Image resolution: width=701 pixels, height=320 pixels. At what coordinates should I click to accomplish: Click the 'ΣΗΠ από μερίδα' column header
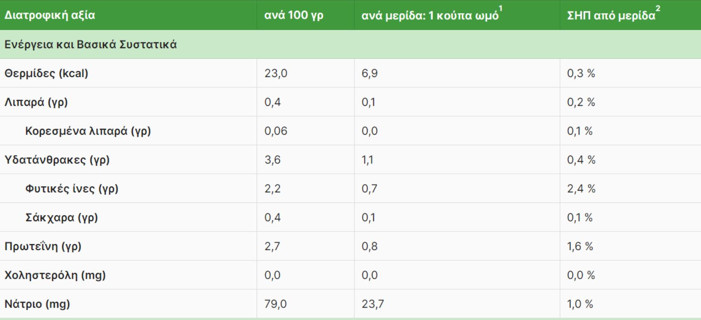click(x=611, y=16)
